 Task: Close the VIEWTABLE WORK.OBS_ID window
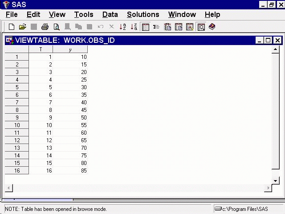[x=277, y=40]
